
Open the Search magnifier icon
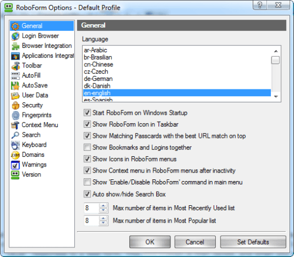coord(15,135)
